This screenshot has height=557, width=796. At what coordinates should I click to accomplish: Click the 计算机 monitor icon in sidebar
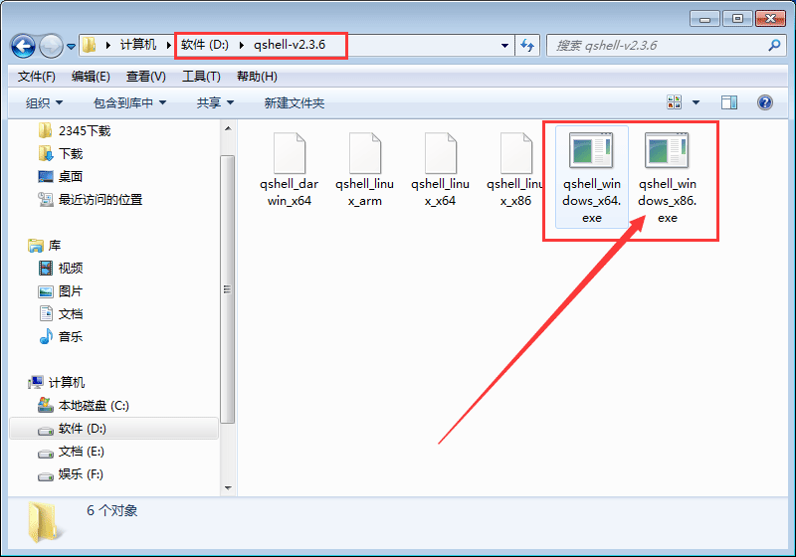(36, 382)
